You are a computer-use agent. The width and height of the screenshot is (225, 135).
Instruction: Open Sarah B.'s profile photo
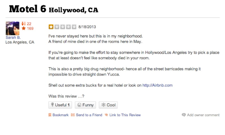click(12, 28)
